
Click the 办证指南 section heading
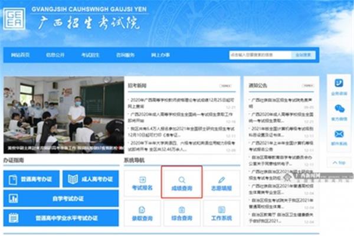[14, 160]
